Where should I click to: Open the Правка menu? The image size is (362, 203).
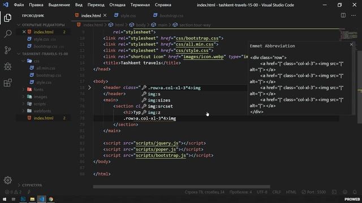coord(36,5)
